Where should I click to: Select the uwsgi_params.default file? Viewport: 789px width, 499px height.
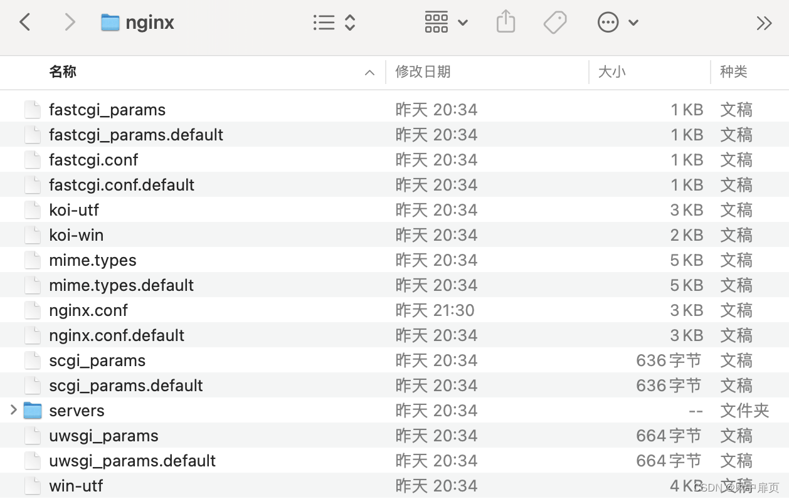point(132,460)
